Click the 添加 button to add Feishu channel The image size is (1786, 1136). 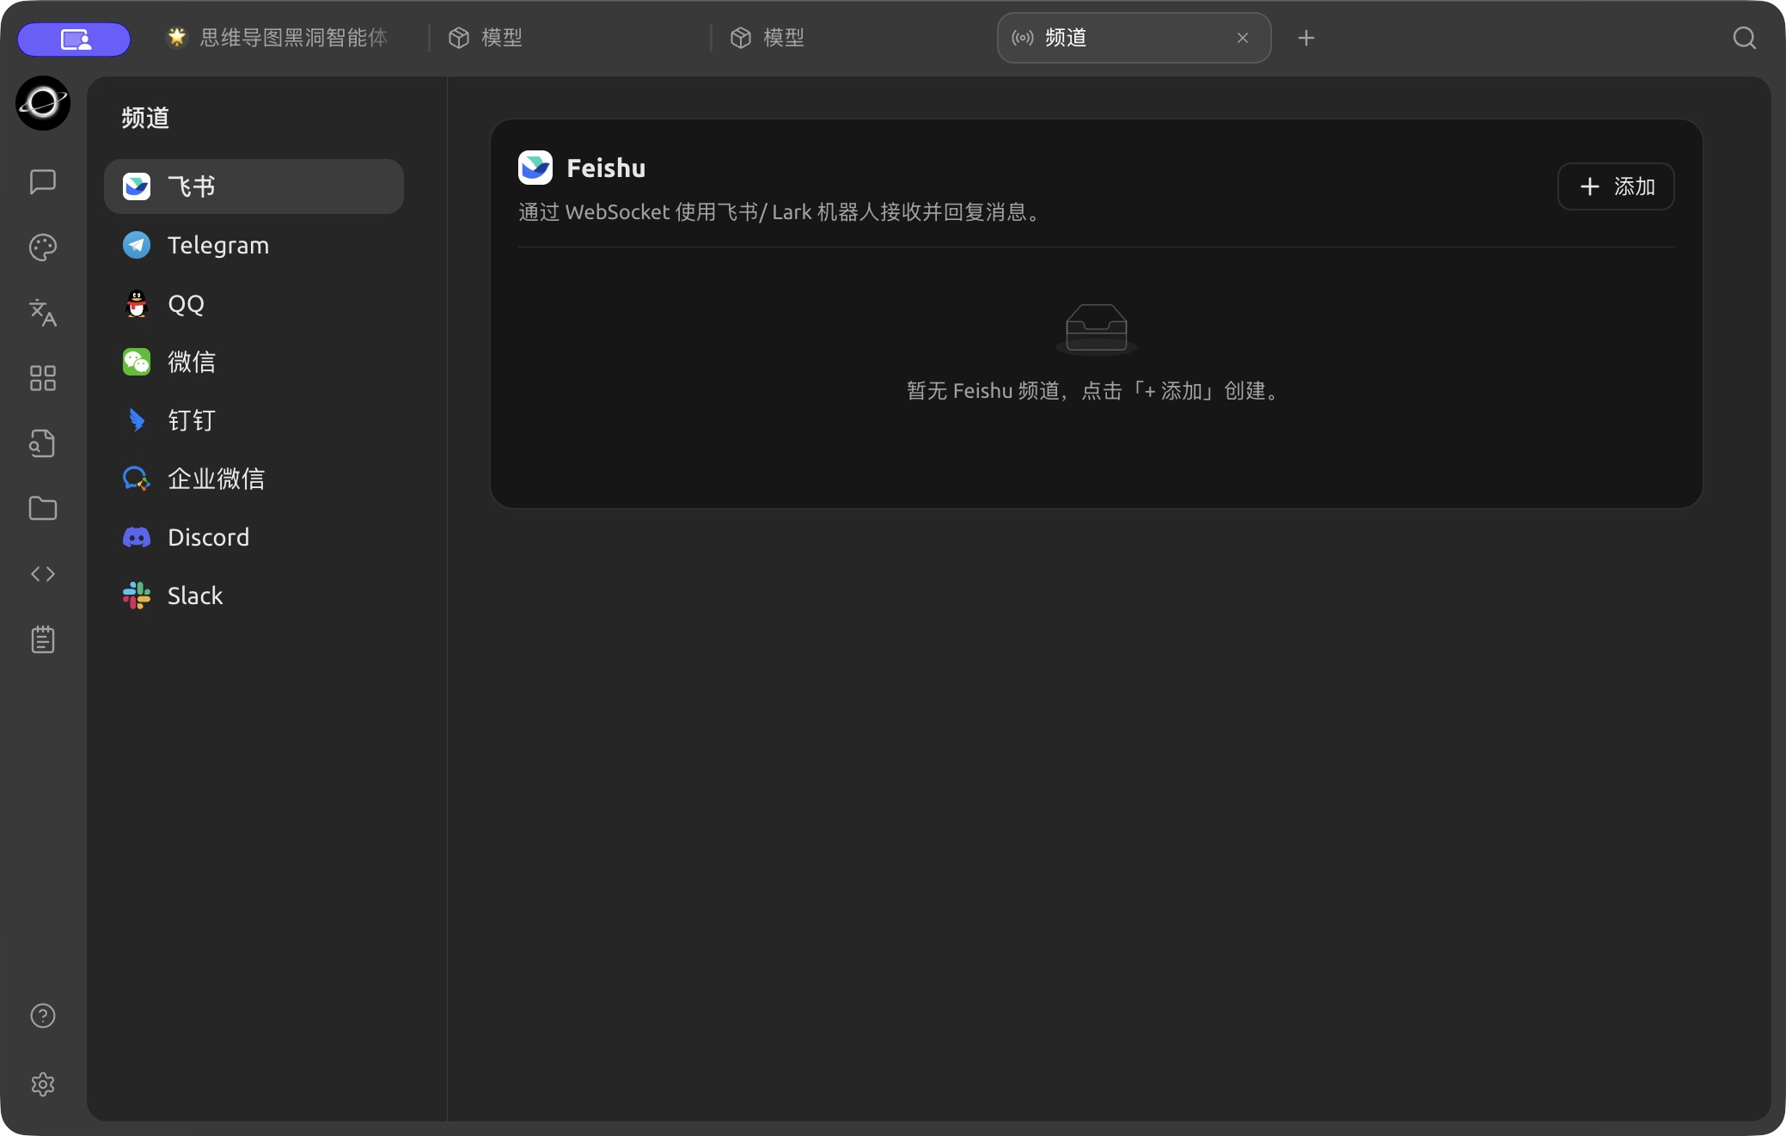click(1616, 186)
